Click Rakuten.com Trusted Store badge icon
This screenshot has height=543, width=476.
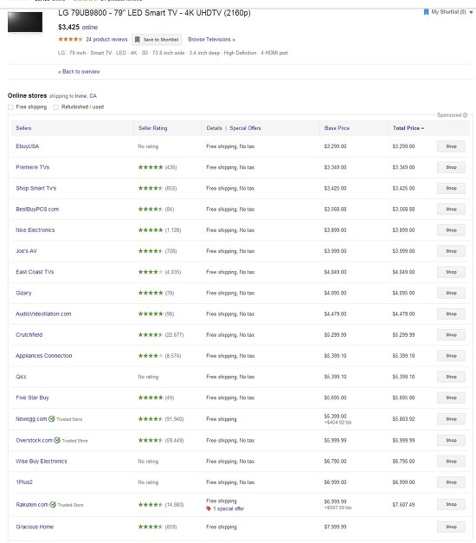[53, 505]
